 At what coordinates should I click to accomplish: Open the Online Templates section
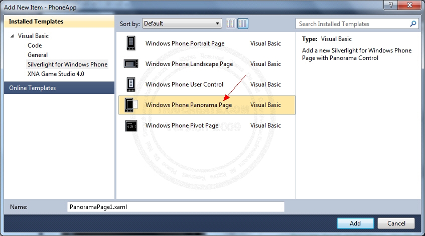coord(59,88)
